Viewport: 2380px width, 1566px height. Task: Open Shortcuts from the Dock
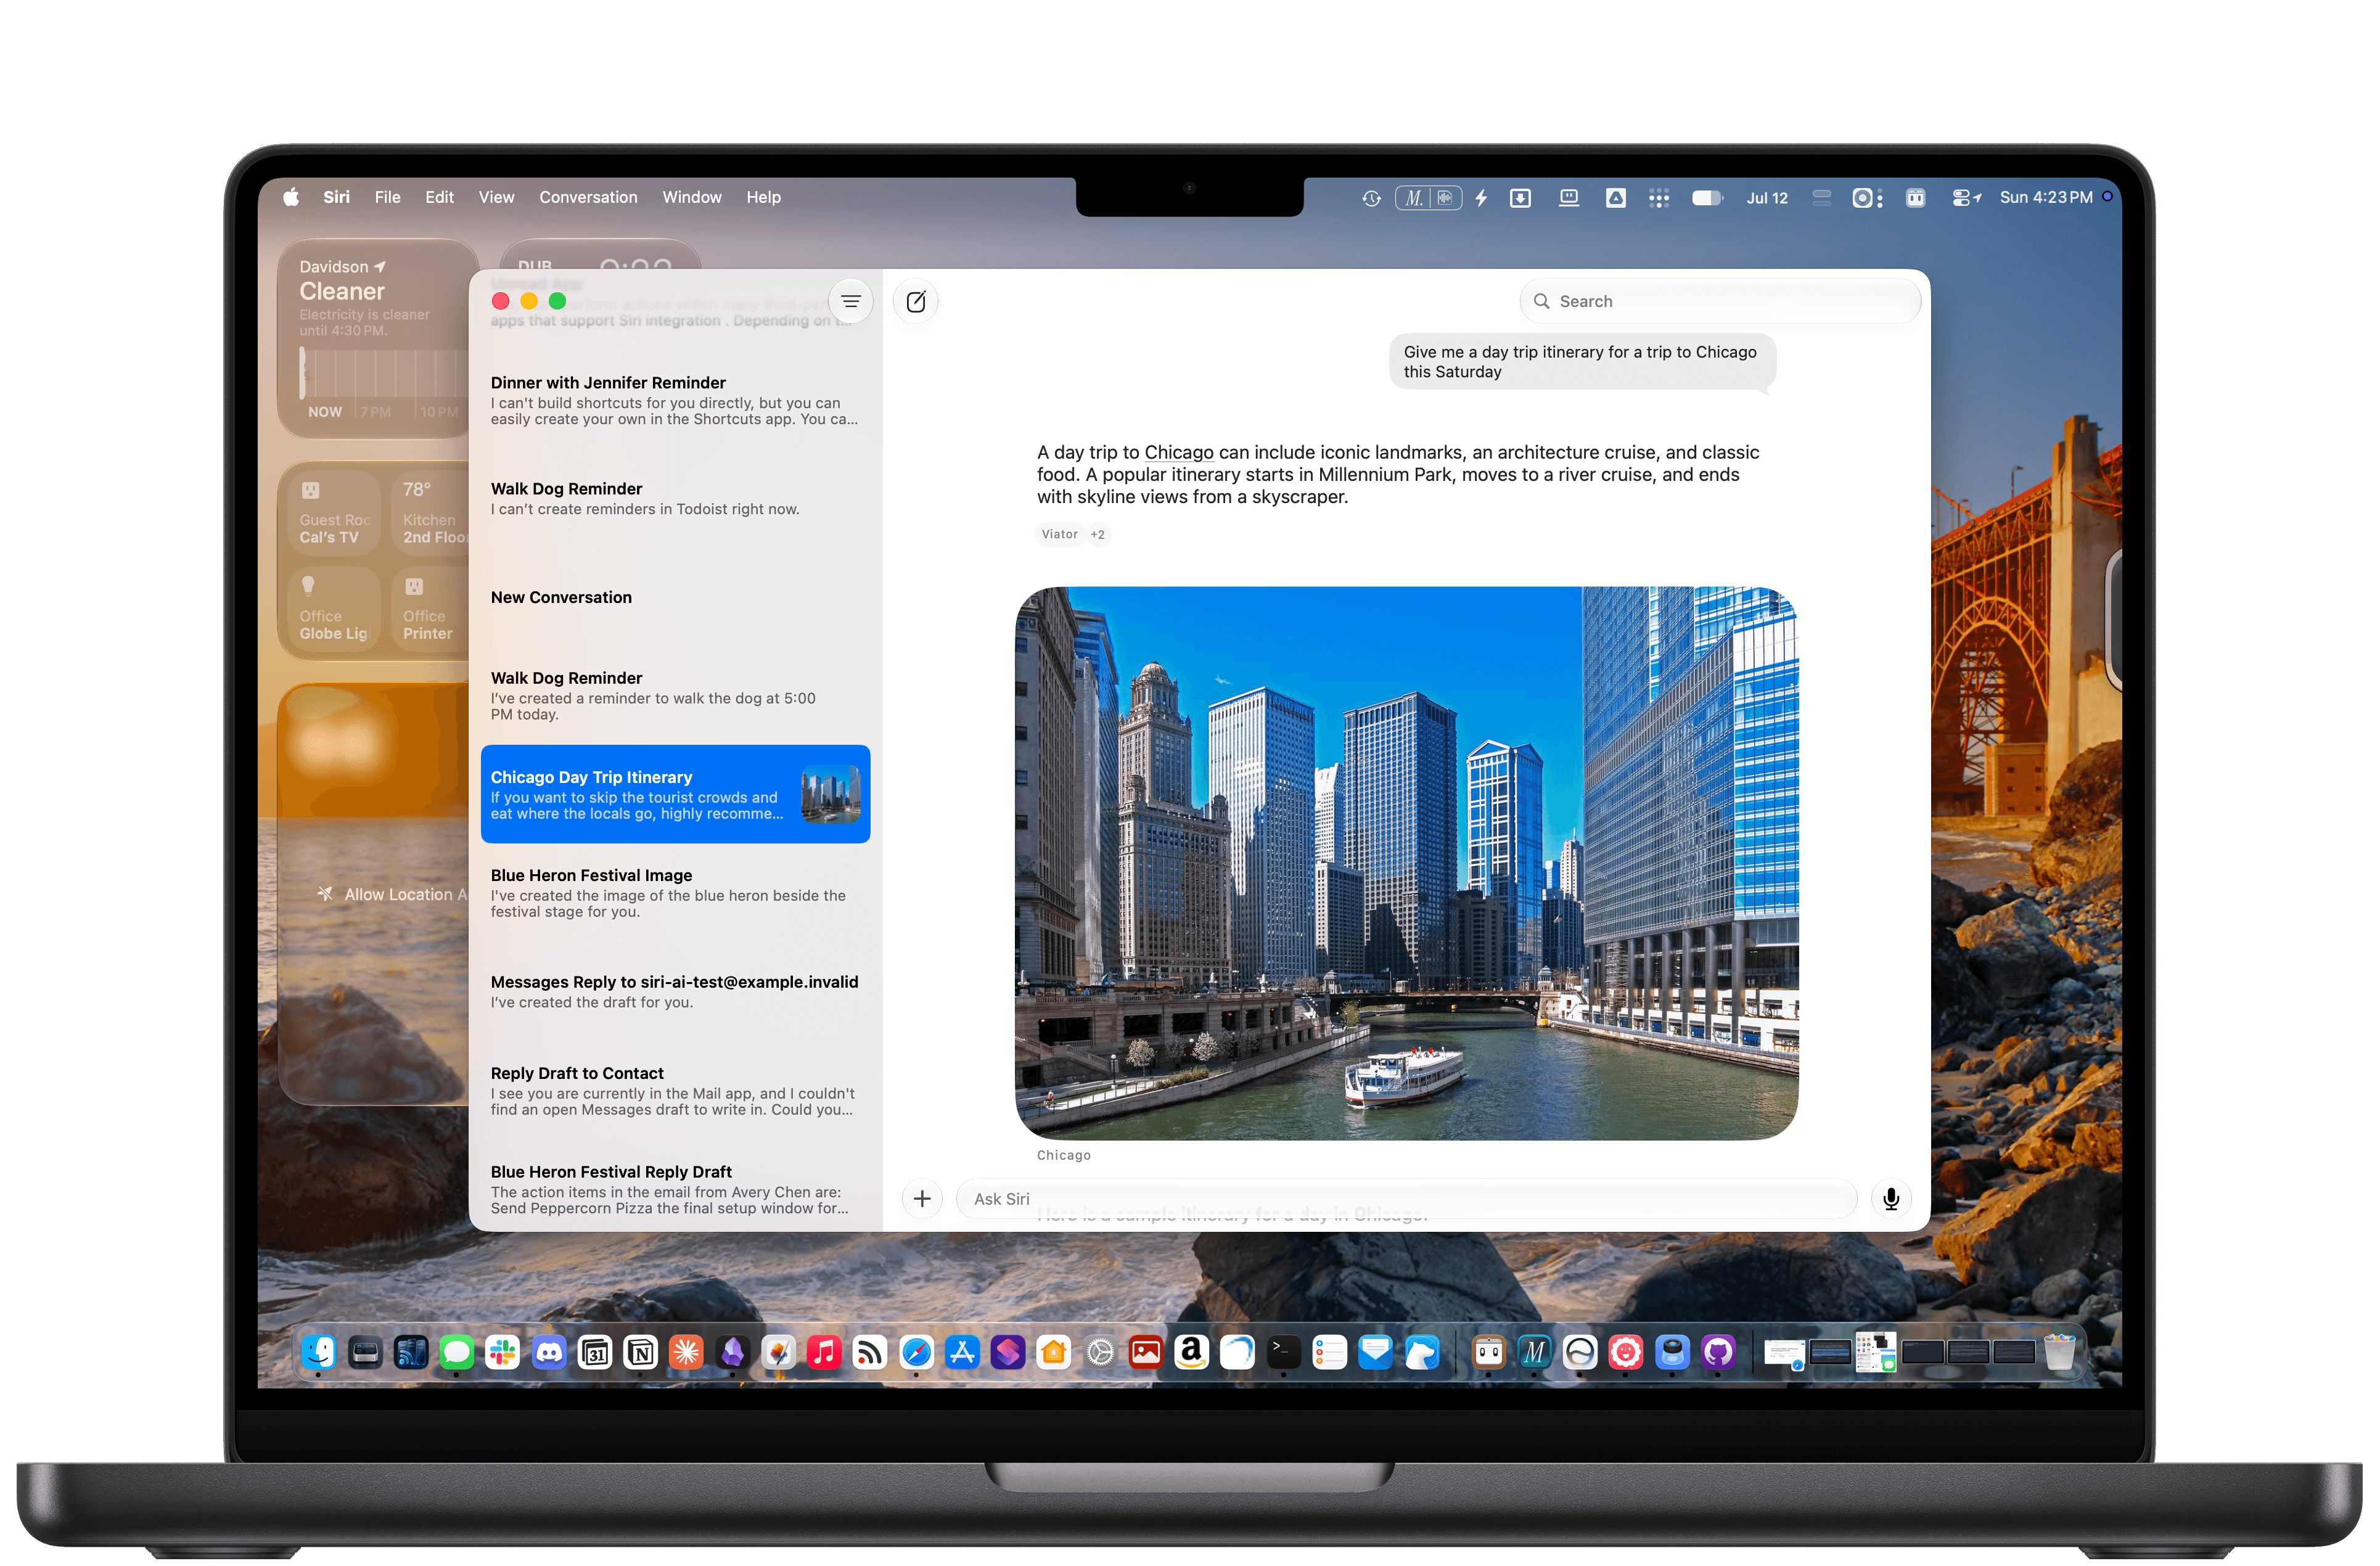(1008, 1353)
